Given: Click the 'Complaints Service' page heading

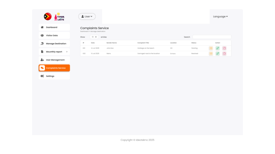Looking at the screenshot, I should pyautogui.click(x=95, y=28).
